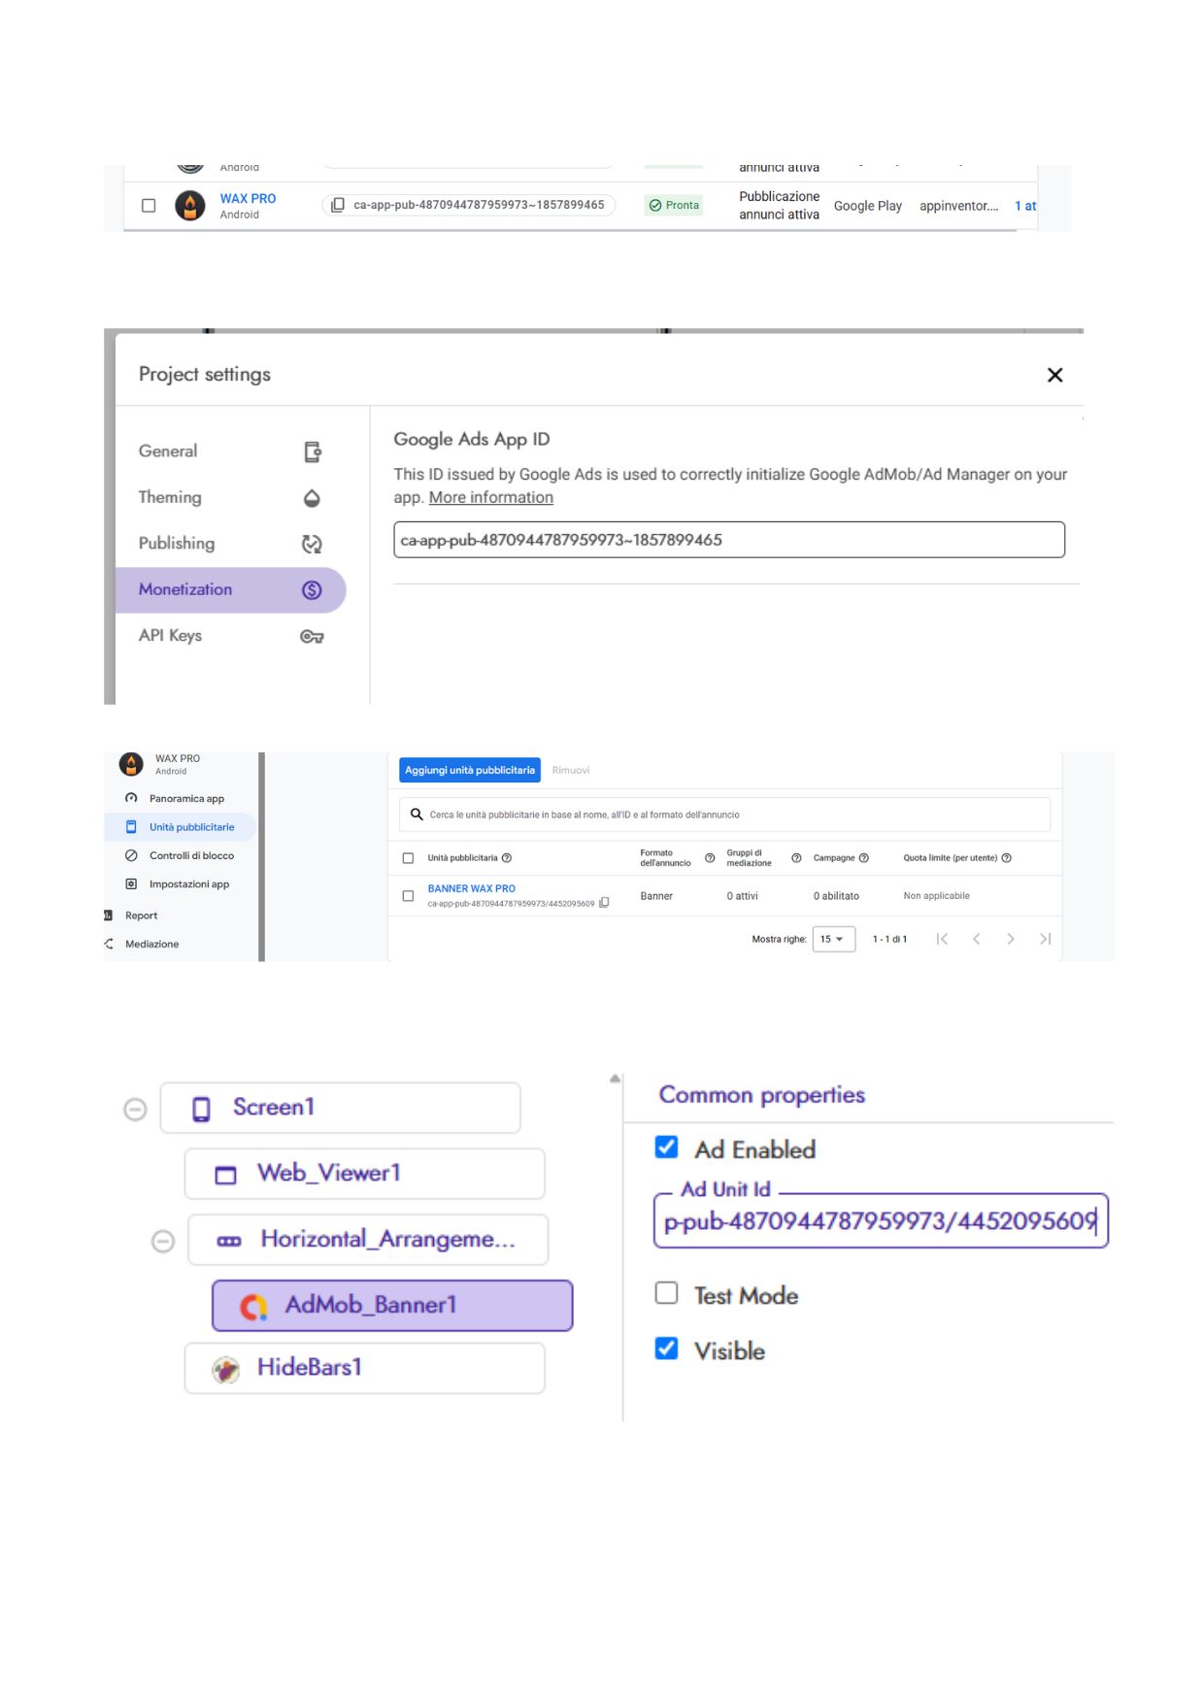Go to next page arrow in table

[x=1011, y=939]
